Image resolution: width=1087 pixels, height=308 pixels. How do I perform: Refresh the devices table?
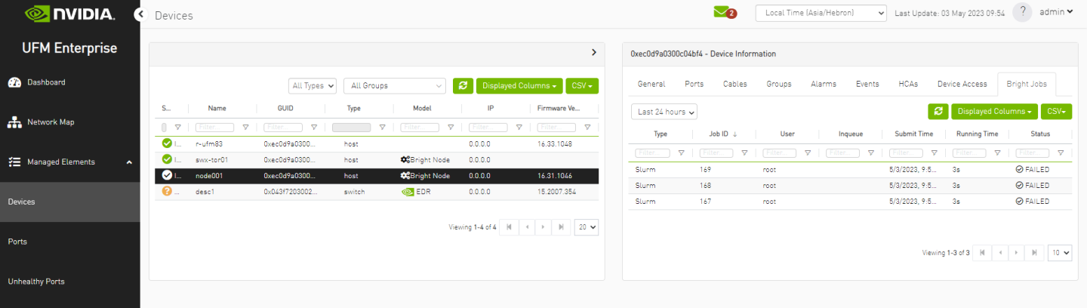[x=463, y=86]
